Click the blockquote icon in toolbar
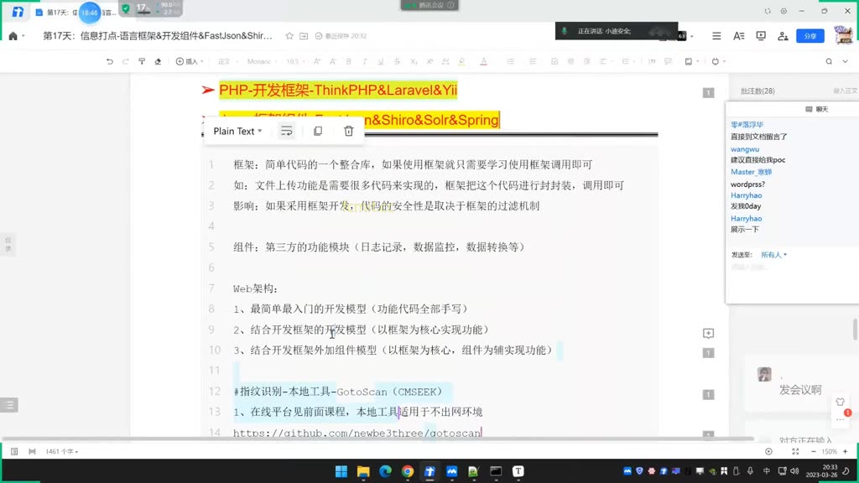The height and width of the screenshot is (483, 859). 652,61
